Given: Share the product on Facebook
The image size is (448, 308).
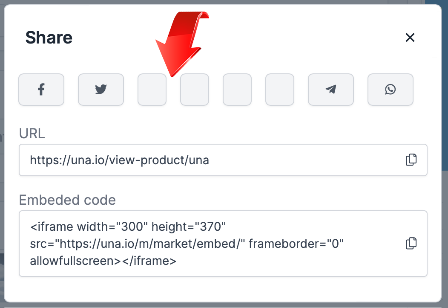Looking at the screenshot, I should click(41, 90).
